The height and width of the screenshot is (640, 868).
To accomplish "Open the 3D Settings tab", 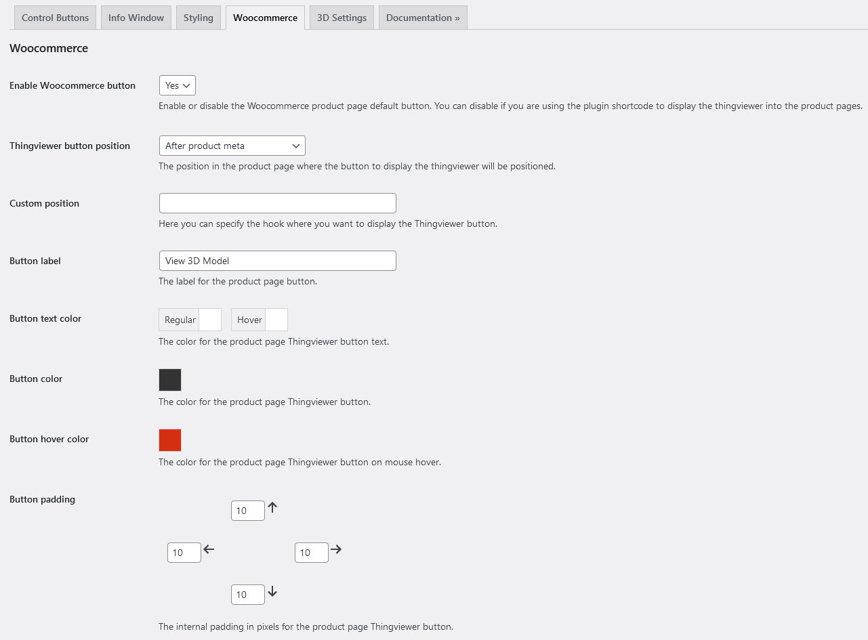I will 342,18.
